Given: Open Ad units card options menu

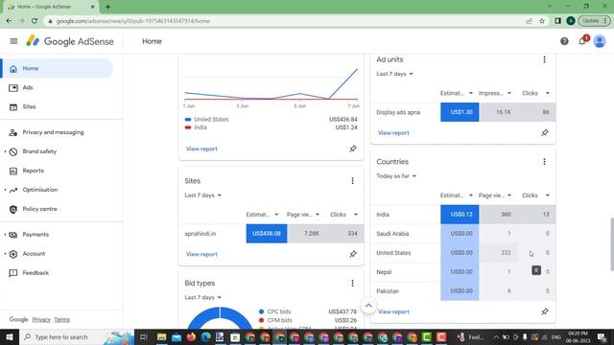Looking at the screenshot, I should pos(544,59).
